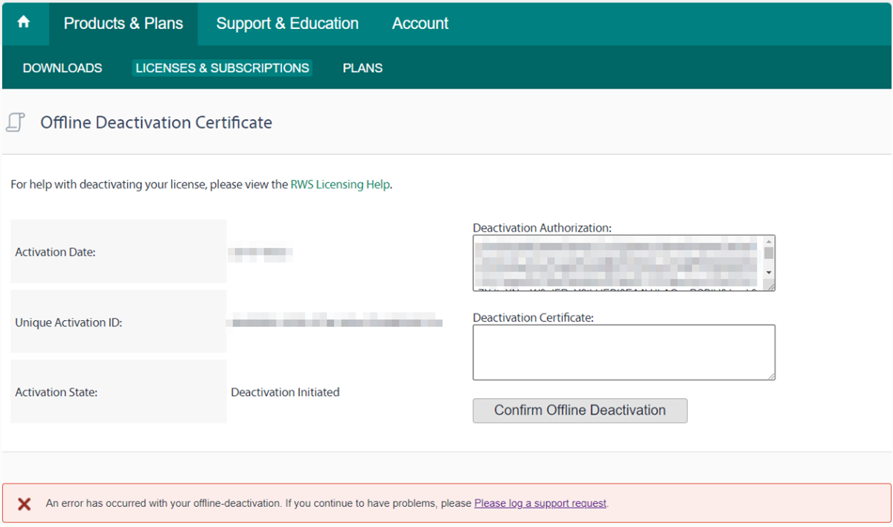Go to the home page icon
893x527 pixels.
click(24, 23)
